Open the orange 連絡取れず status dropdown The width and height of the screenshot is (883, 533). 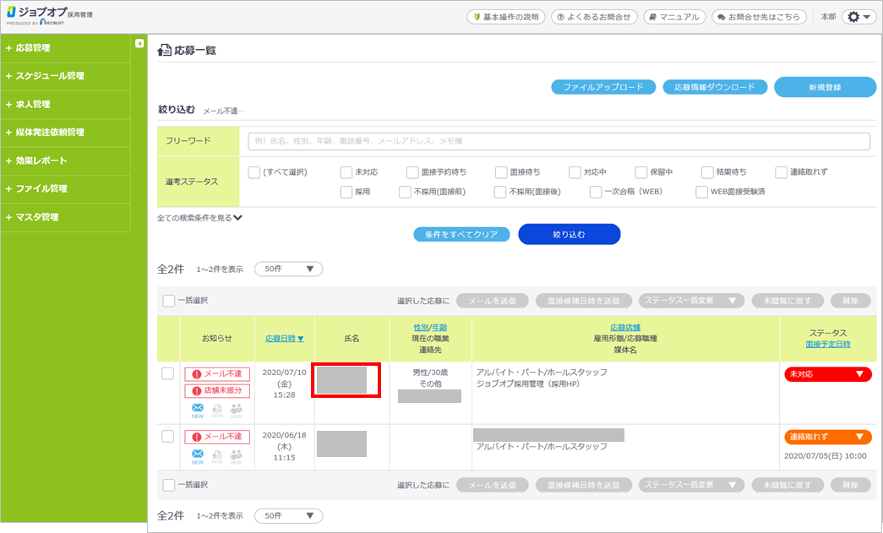coord(827,437)
